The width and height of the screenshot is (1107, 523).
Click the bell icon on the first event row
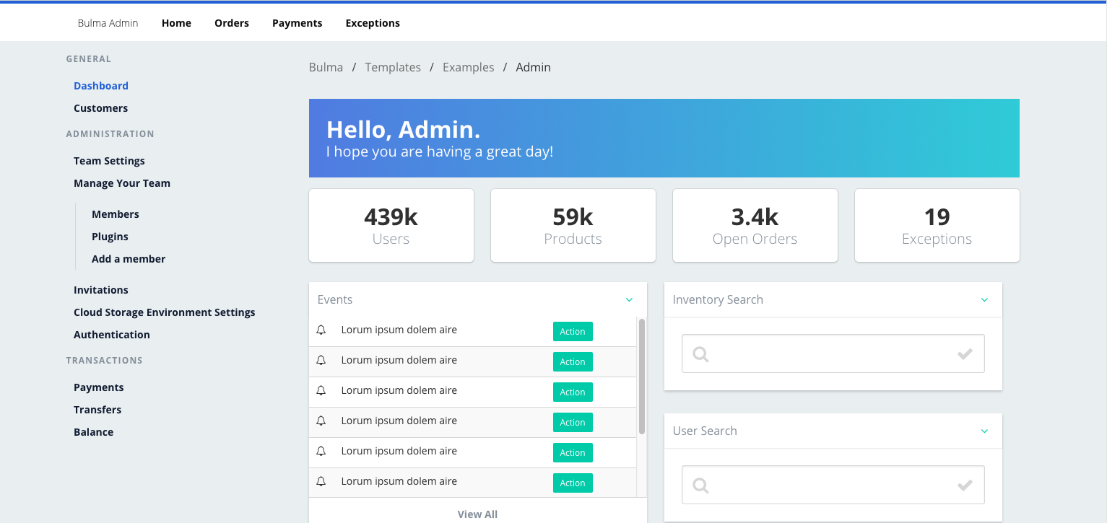click(321, 330)
